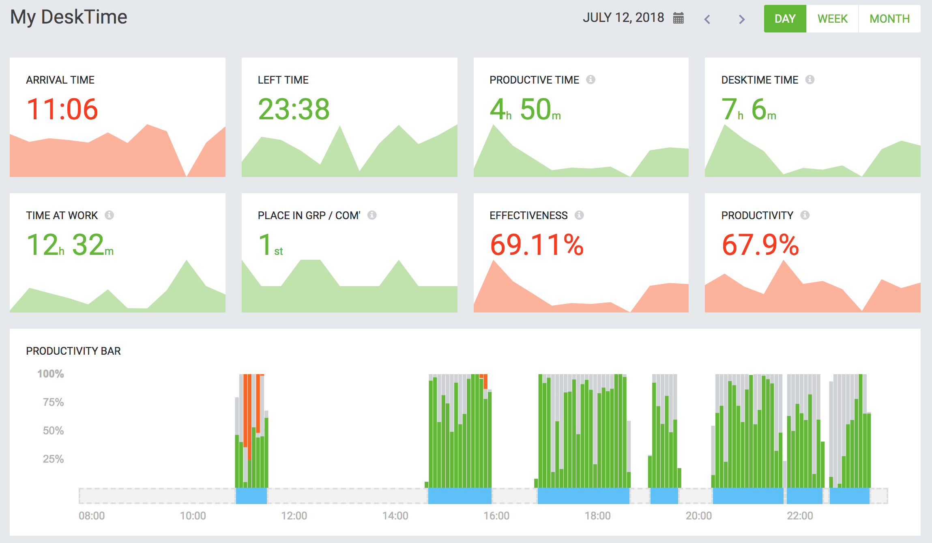Click the blue timeline segment near 21:00
The width and height of the screenshot is (932, 543).
click(x=748, y=496)
